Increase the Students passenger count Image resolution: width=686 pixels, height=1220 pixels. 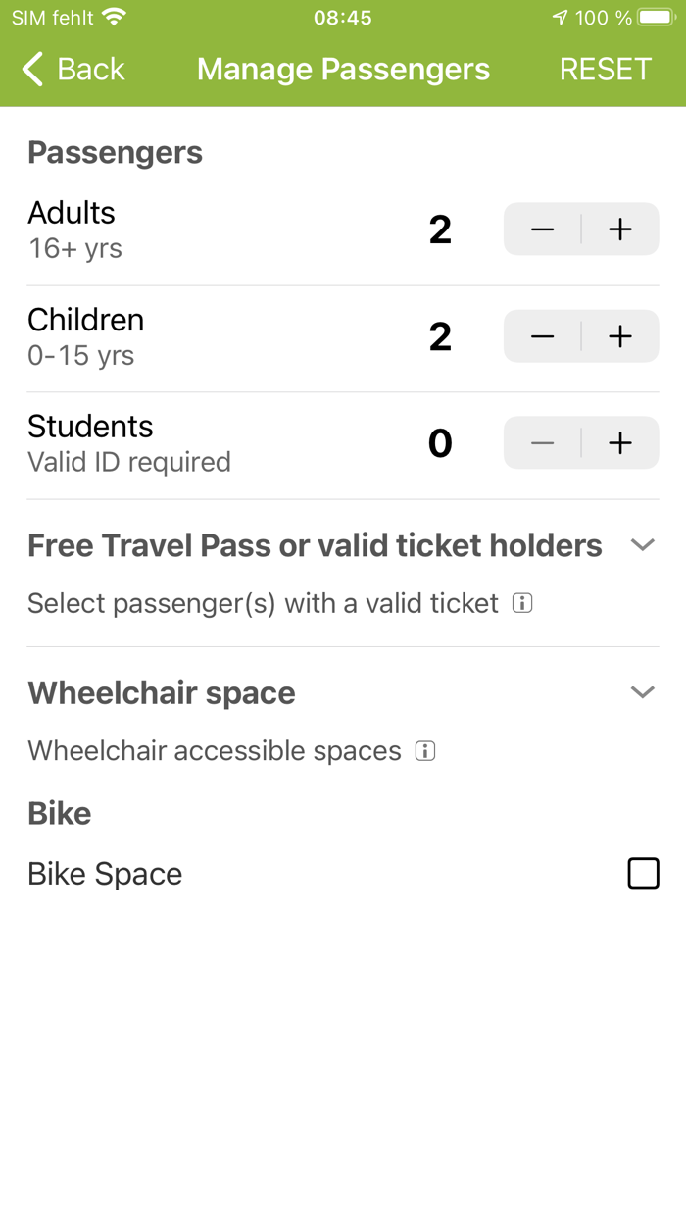click(x=619, y=442)
